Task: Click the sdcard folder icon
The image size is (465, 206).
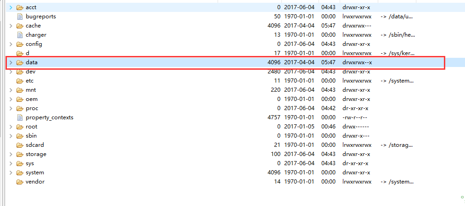Action: coord(20,145)
